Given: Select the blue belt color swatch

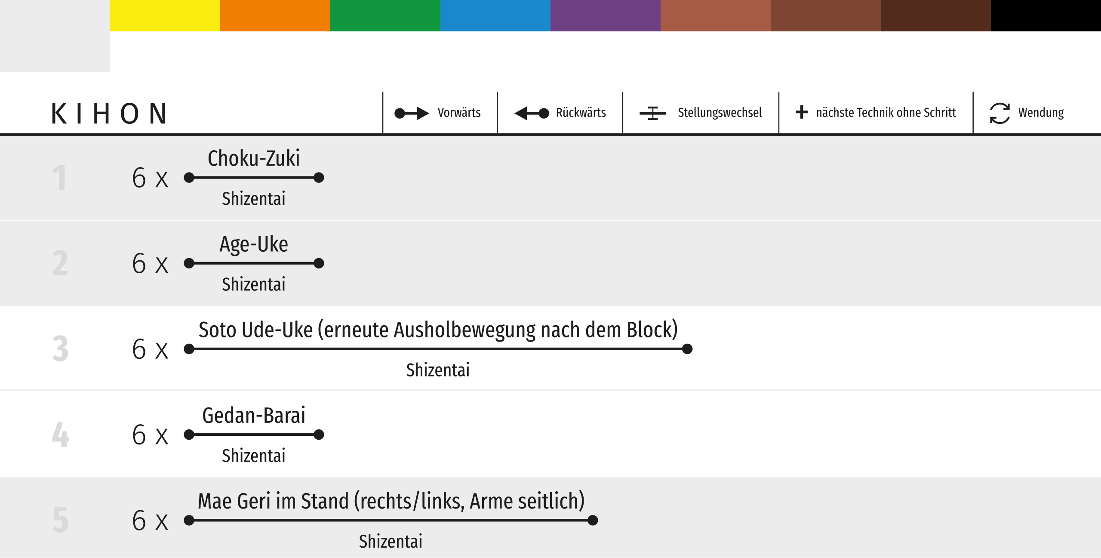Looking at the screenshot, I should tap(495, 15).
